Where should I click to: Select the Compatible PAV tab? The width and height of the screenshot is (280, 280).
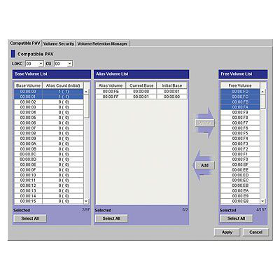click(x=25, y=43)
